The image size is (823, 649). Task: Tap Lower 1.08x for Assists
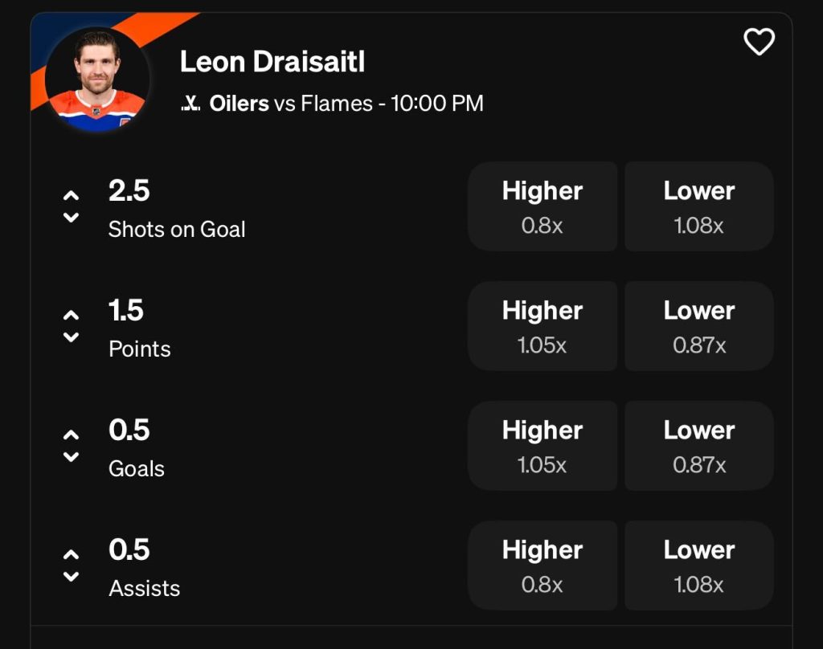(698, 565)
